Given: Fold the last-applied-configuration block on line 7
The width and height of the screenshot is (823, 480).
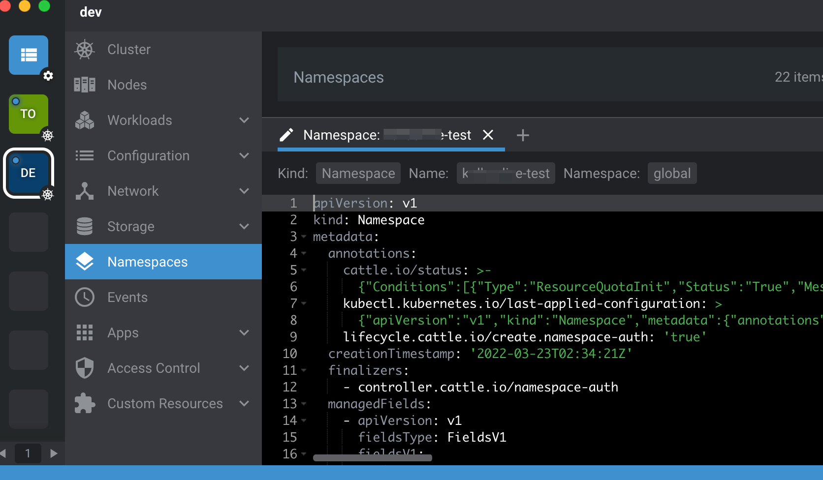Looking at the screenshot, I should 304,304.
